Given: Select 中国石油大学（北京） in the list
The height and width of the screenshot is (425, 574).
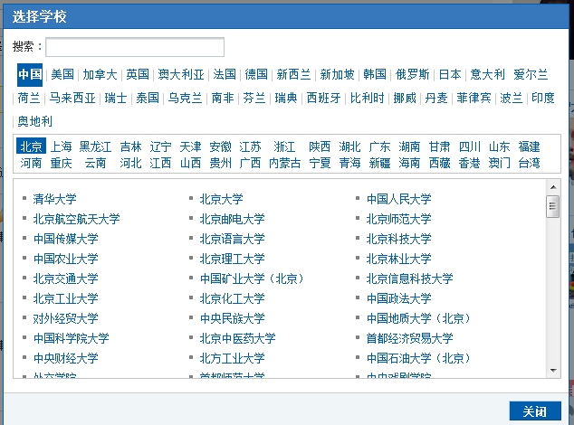Looking at the screenshot, I should click(x=419, y=358).
